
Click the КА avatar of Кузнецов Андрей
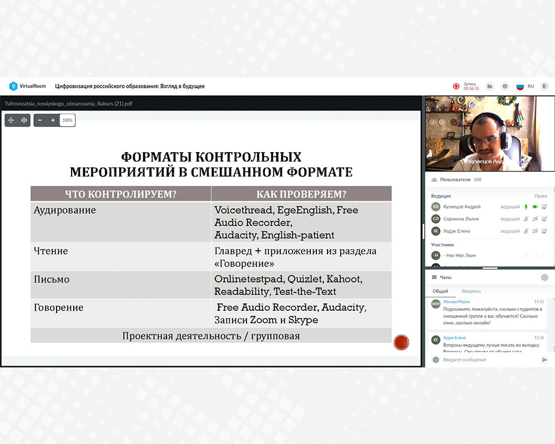click(x=436, y=206)
